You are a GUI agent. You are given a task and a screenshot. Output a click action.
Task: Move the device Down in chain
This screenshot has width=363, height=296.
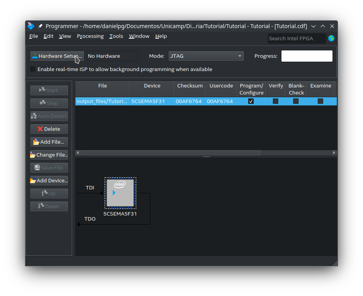49,206
